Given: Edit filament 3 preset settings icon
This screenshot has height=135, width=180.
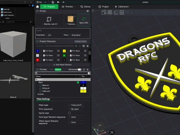Looking at the screenshot, I should (x=58, y=55).
